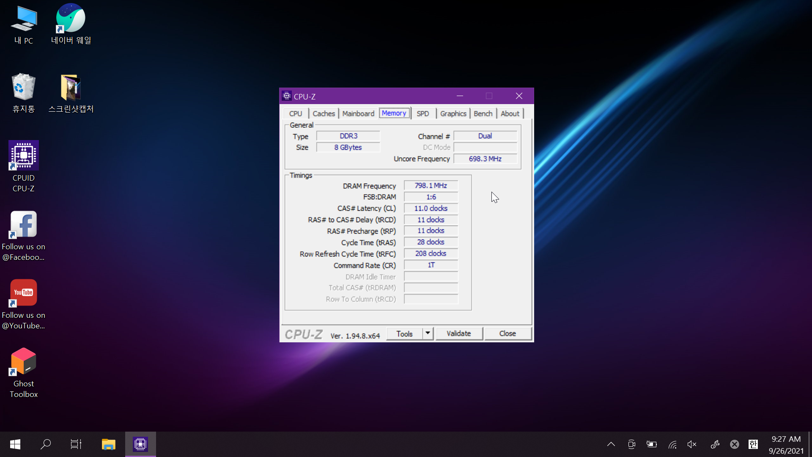
Task: Open the 휴지통 recycle bin icon
Action: coord(24,93)
